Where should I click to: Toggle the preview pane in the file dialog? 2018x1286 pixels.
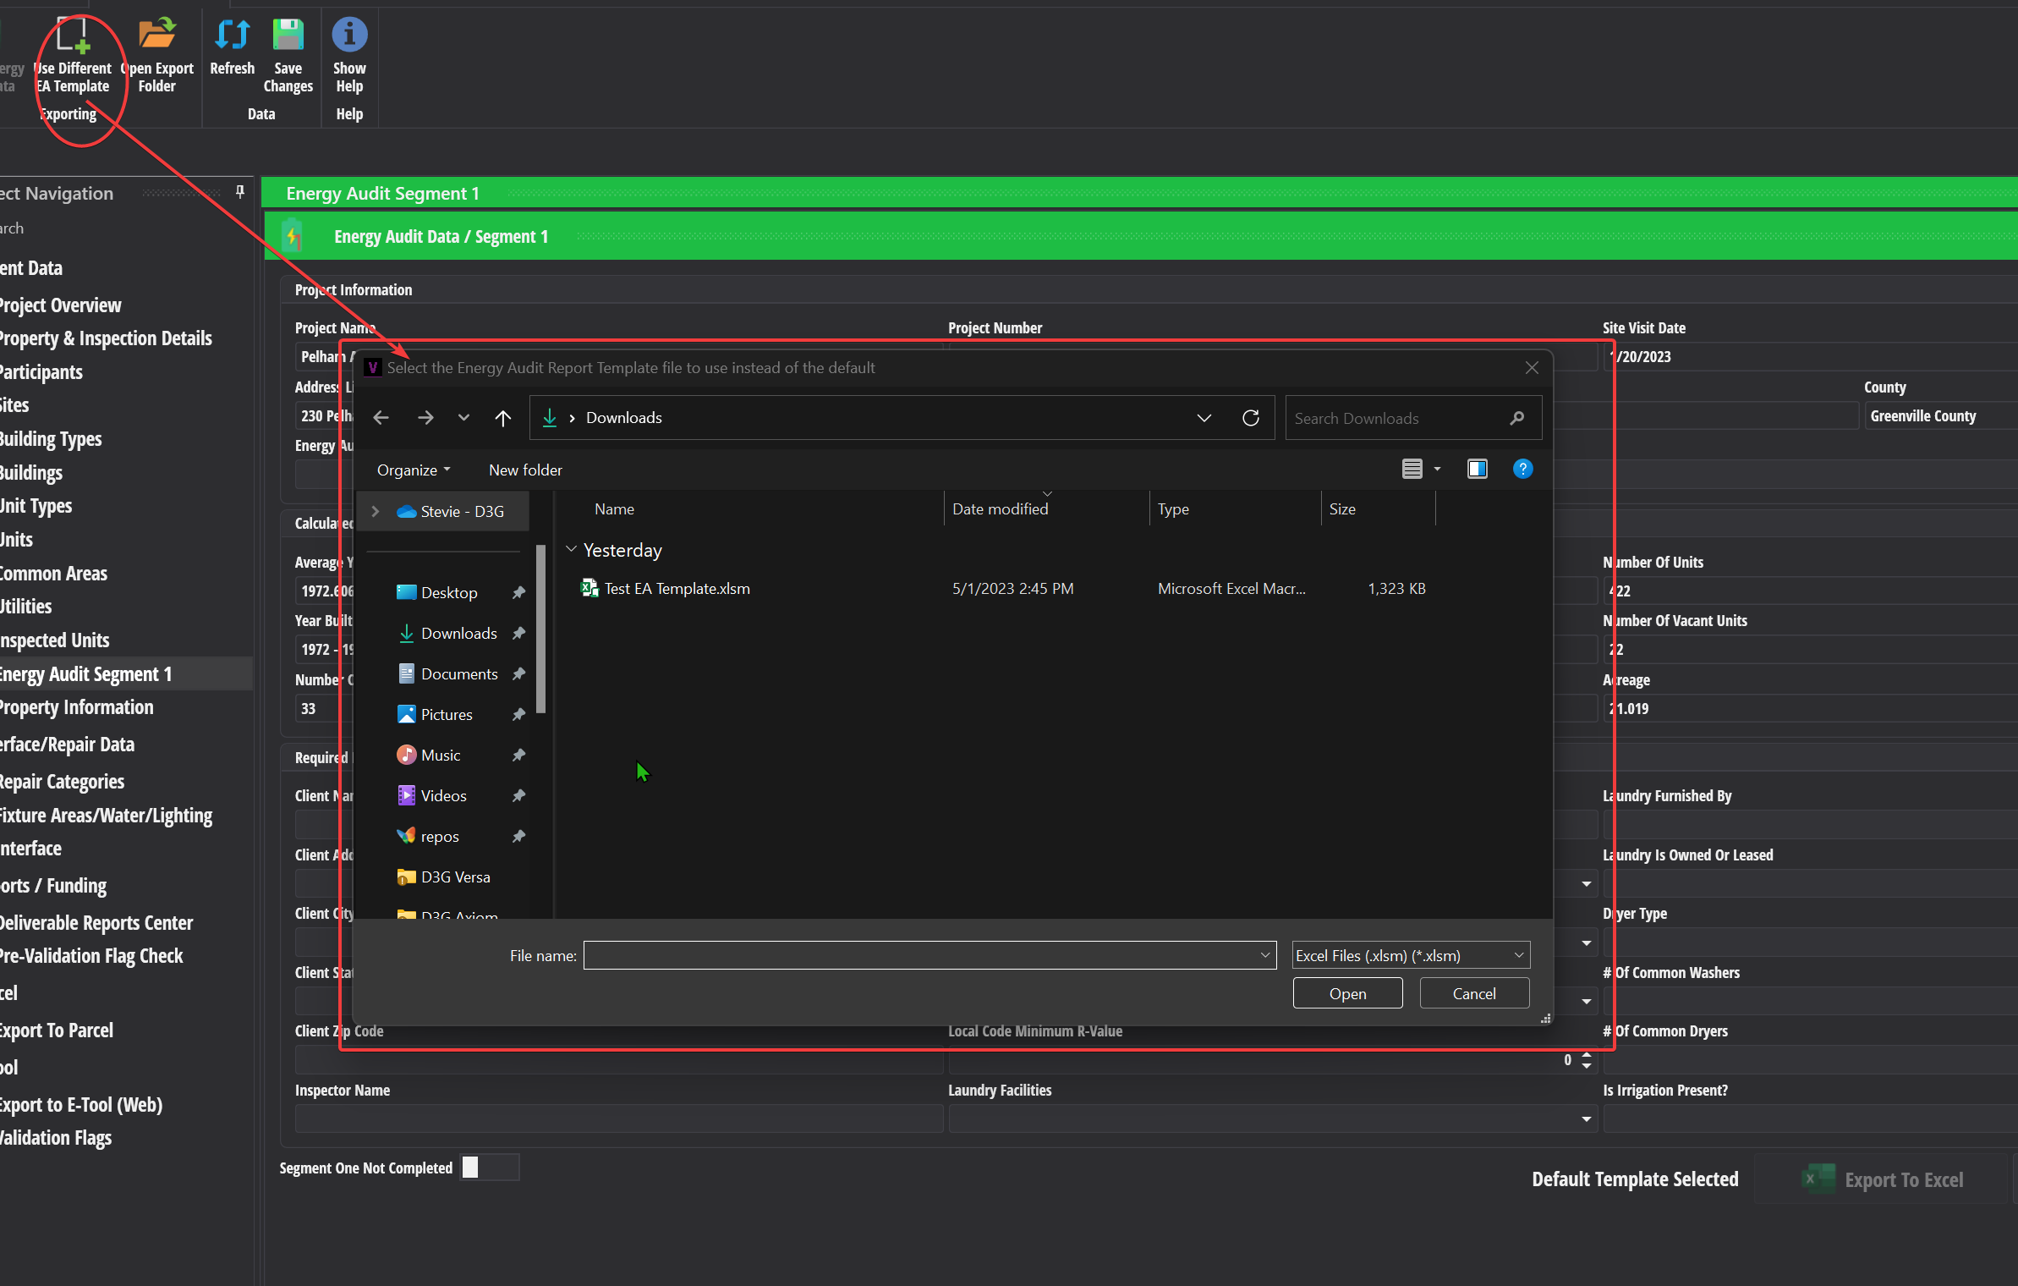(x=1476, y=469)
